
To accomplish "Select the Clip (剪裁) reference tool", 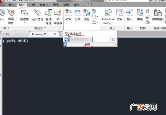I will click(x=77, y=12).
